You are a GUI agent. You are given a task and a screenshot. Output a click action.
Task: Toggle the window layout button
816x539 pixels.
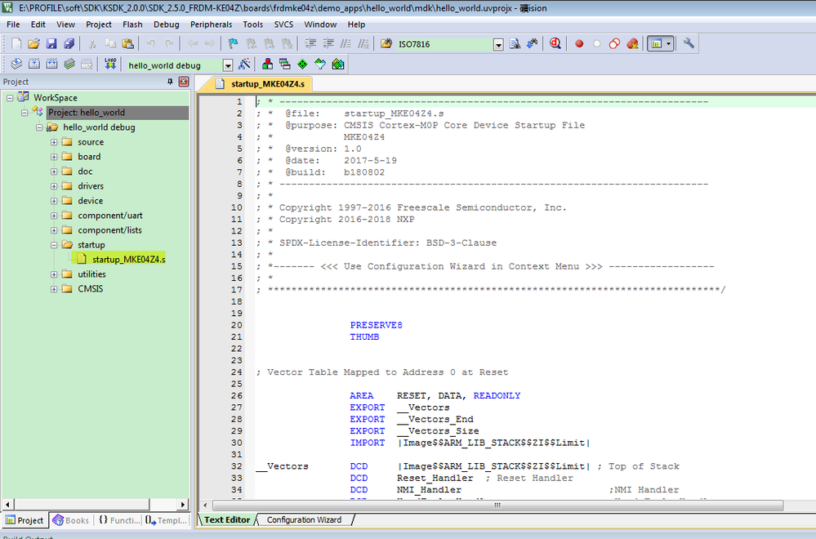(x=656, y=44)
